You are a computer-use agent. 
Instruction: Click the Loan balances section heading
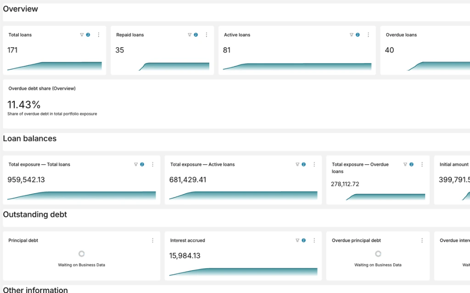(30, 138)
